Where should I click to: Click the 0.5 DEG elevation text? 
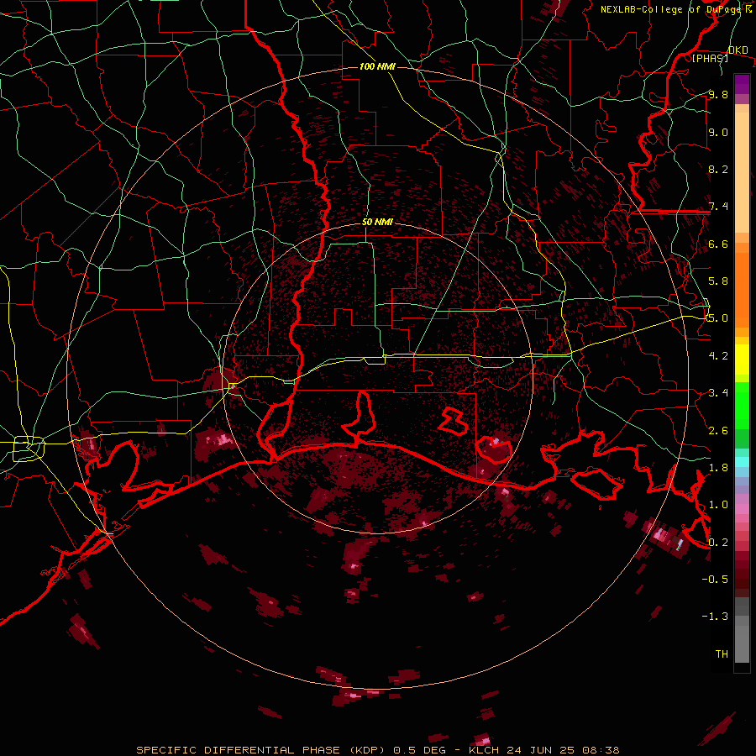[x=419, y=750]
